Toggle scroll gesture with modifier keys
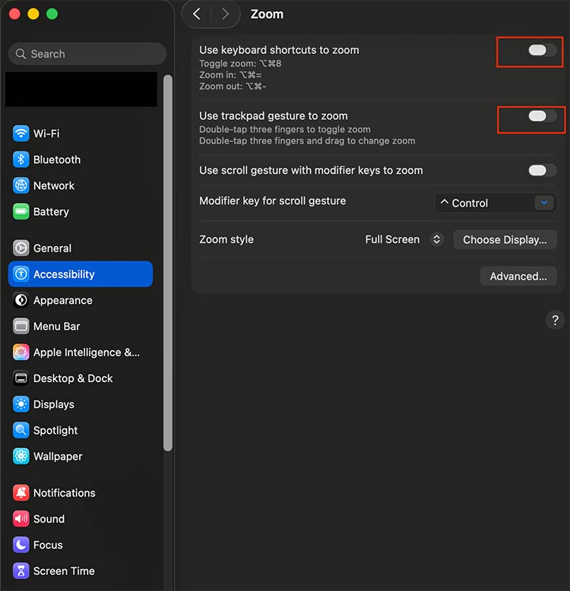 coord(542,170)
